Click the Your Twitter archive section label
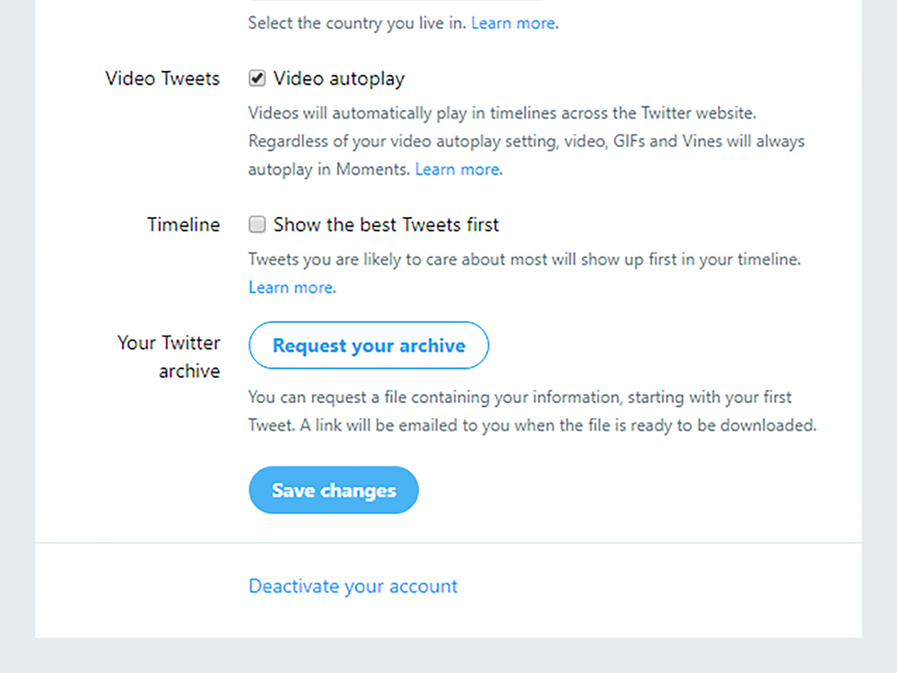This screenshot has width=897, height=673. point(169,357)
